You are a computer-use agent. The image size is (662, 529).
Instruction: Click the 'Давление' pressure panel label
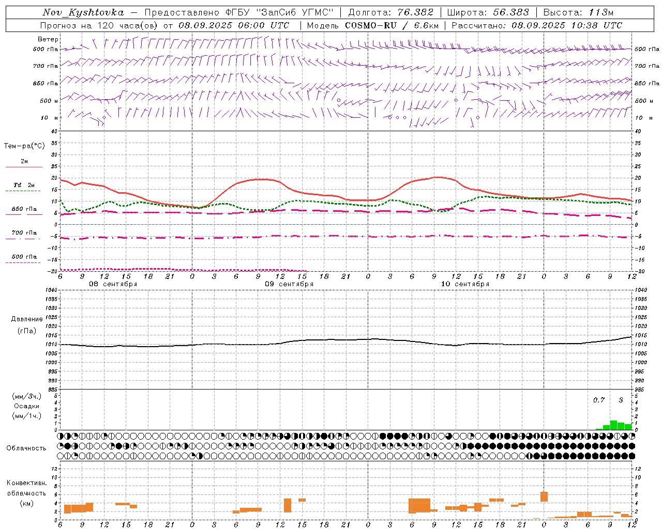pyautogui.click(x=26, y=319)
